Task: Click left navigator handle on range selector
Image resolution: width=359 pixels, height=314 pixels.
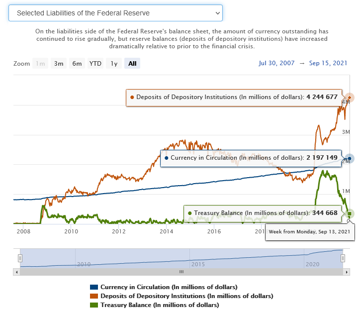Action: [20, 258]
